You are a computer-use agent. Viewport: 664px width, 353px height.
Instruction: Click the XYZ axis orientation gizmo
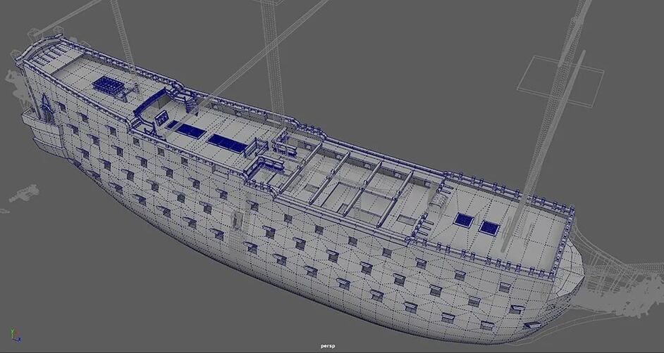tap(16, 335)
